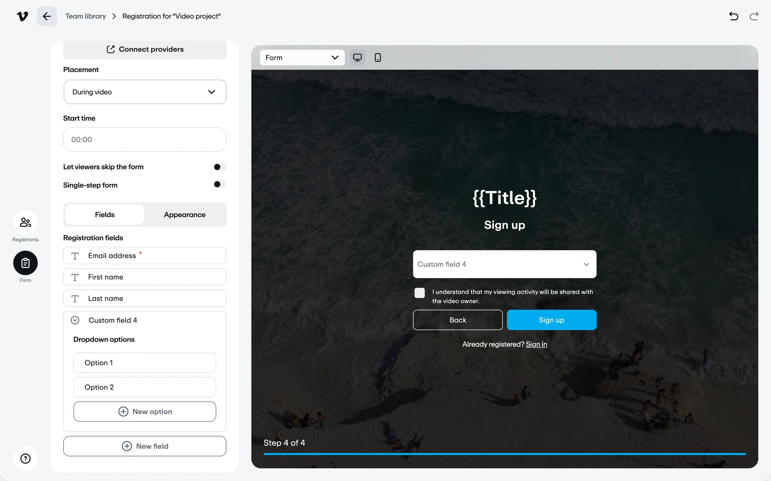Switch to desktop preview icon

coord(357,58)
